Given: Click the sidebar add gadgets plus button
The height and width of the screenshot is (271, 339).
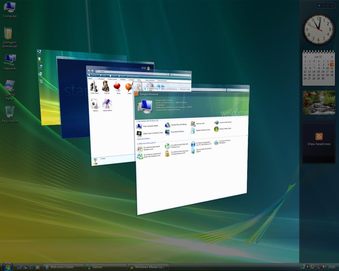Looking at the screenshot, I should [319, 5].
